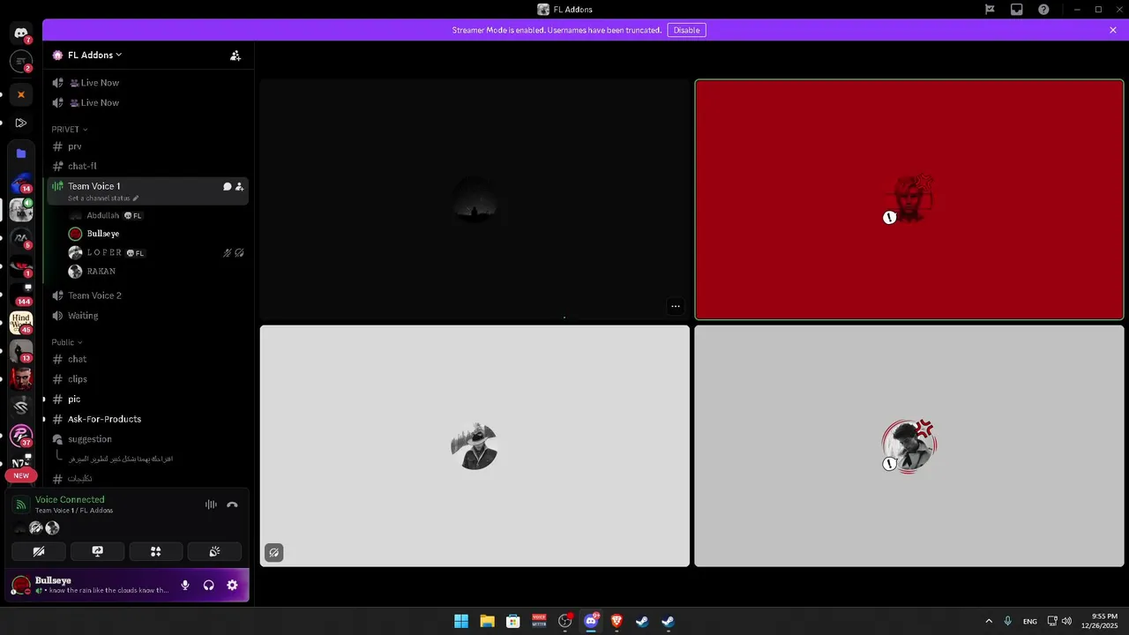Open the chat-fl channel
Image resolution: width=1129 pixels, height=635 pixels.
pos(148,166)
